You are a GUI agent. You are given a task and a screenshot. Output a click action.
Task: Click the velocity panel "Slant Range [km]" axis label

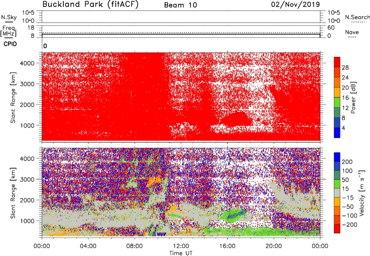13,193
